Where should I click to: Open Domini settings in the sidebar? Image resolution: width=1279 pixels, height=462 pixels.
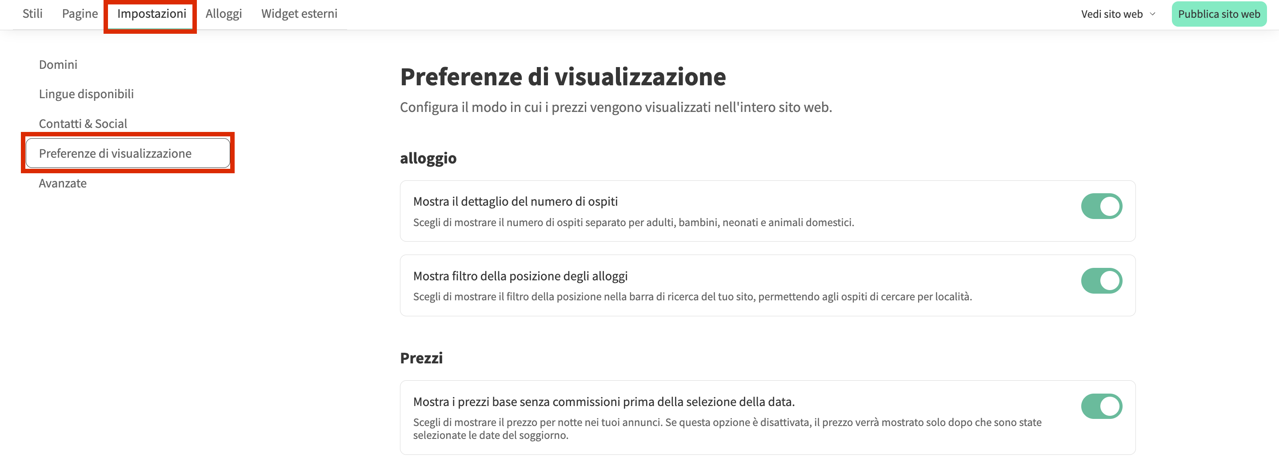[58, 64]
